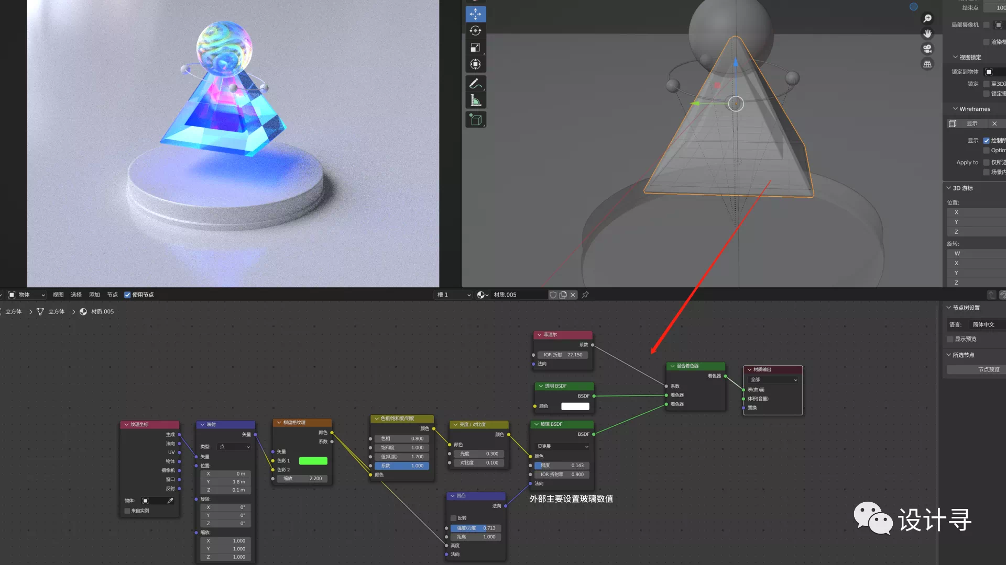Screen dimensions: 1006x565
Task: Enable the 反转 checkbox in Bump node
Action: (454, 518)
